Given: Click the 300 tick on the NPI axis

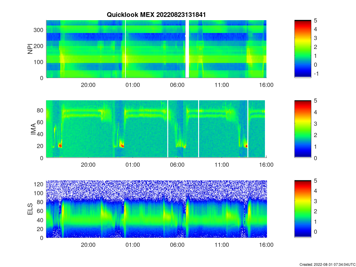Looking at the screenshot, I should pyautogui.click(x=39, y=30).
